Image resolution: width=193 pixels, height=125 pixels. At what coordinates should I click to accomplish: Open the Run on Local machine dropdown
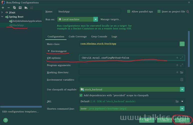coord(95,19)
